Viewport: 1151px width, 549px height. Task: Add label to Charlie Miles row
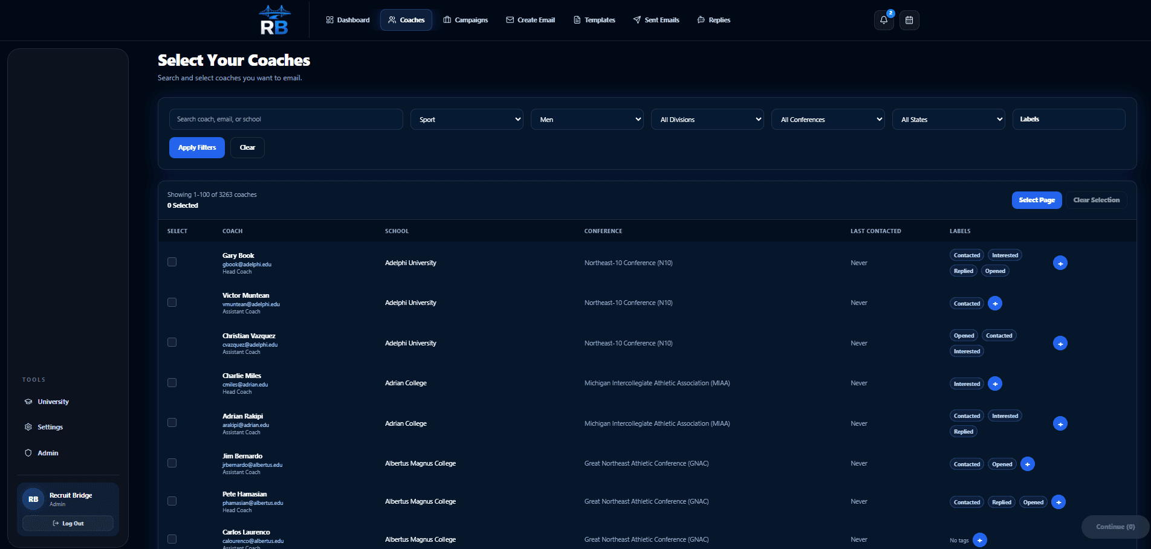[x=995, y=384]
